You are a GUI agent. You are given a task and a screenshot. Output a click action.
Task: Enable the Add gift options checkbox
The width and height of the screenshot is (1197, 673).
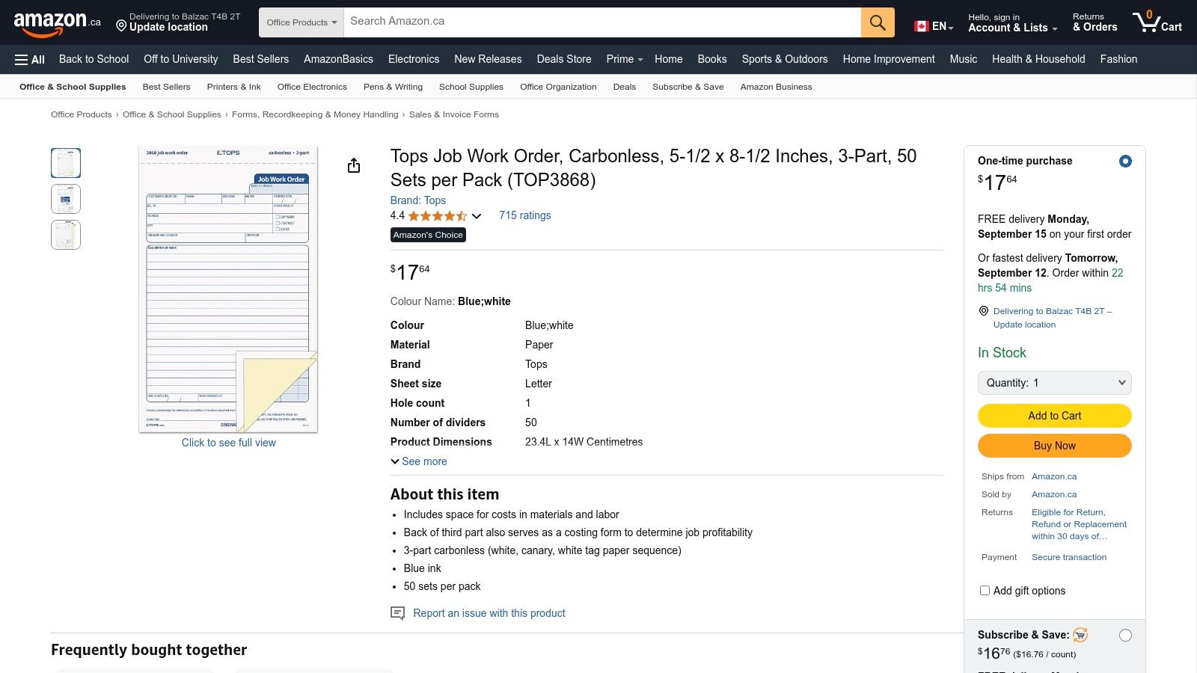(985, 591)
